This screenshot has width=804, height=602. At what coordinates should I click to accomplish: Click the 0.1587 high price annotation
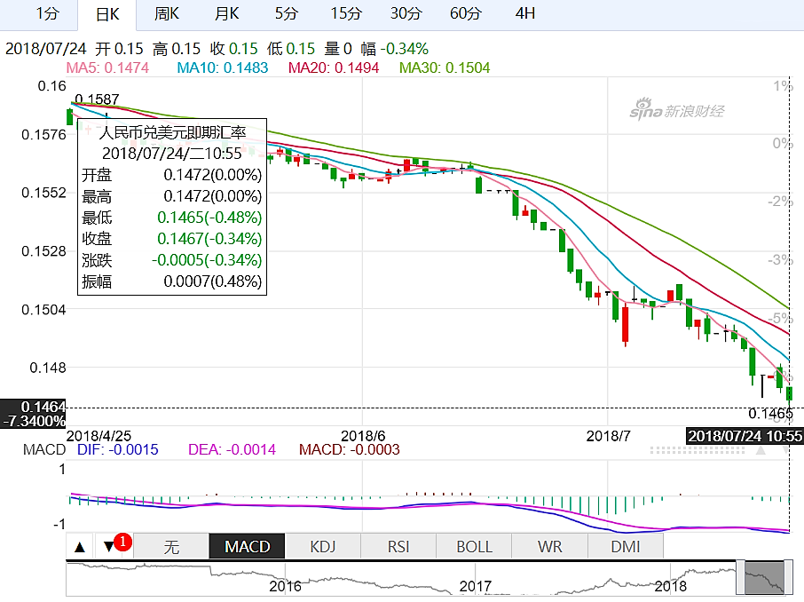click(97, 99)
